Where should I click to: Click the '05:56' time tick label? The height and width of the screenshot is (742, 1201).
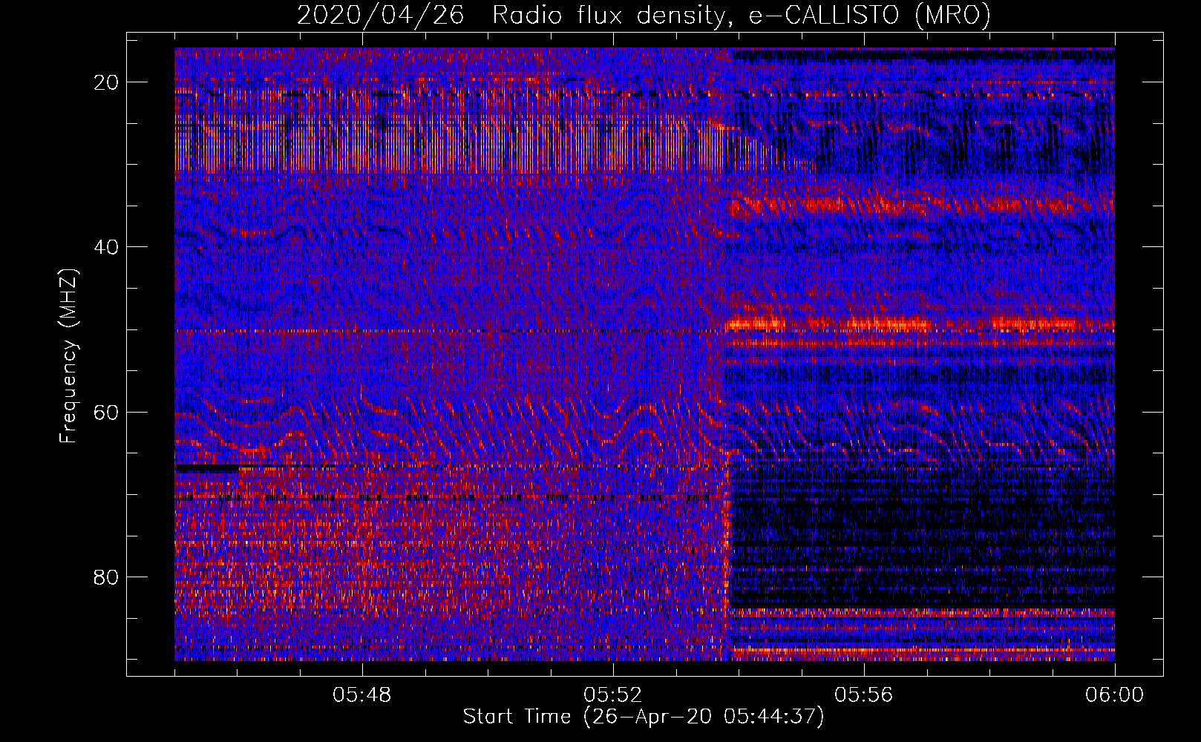[864, 695]
